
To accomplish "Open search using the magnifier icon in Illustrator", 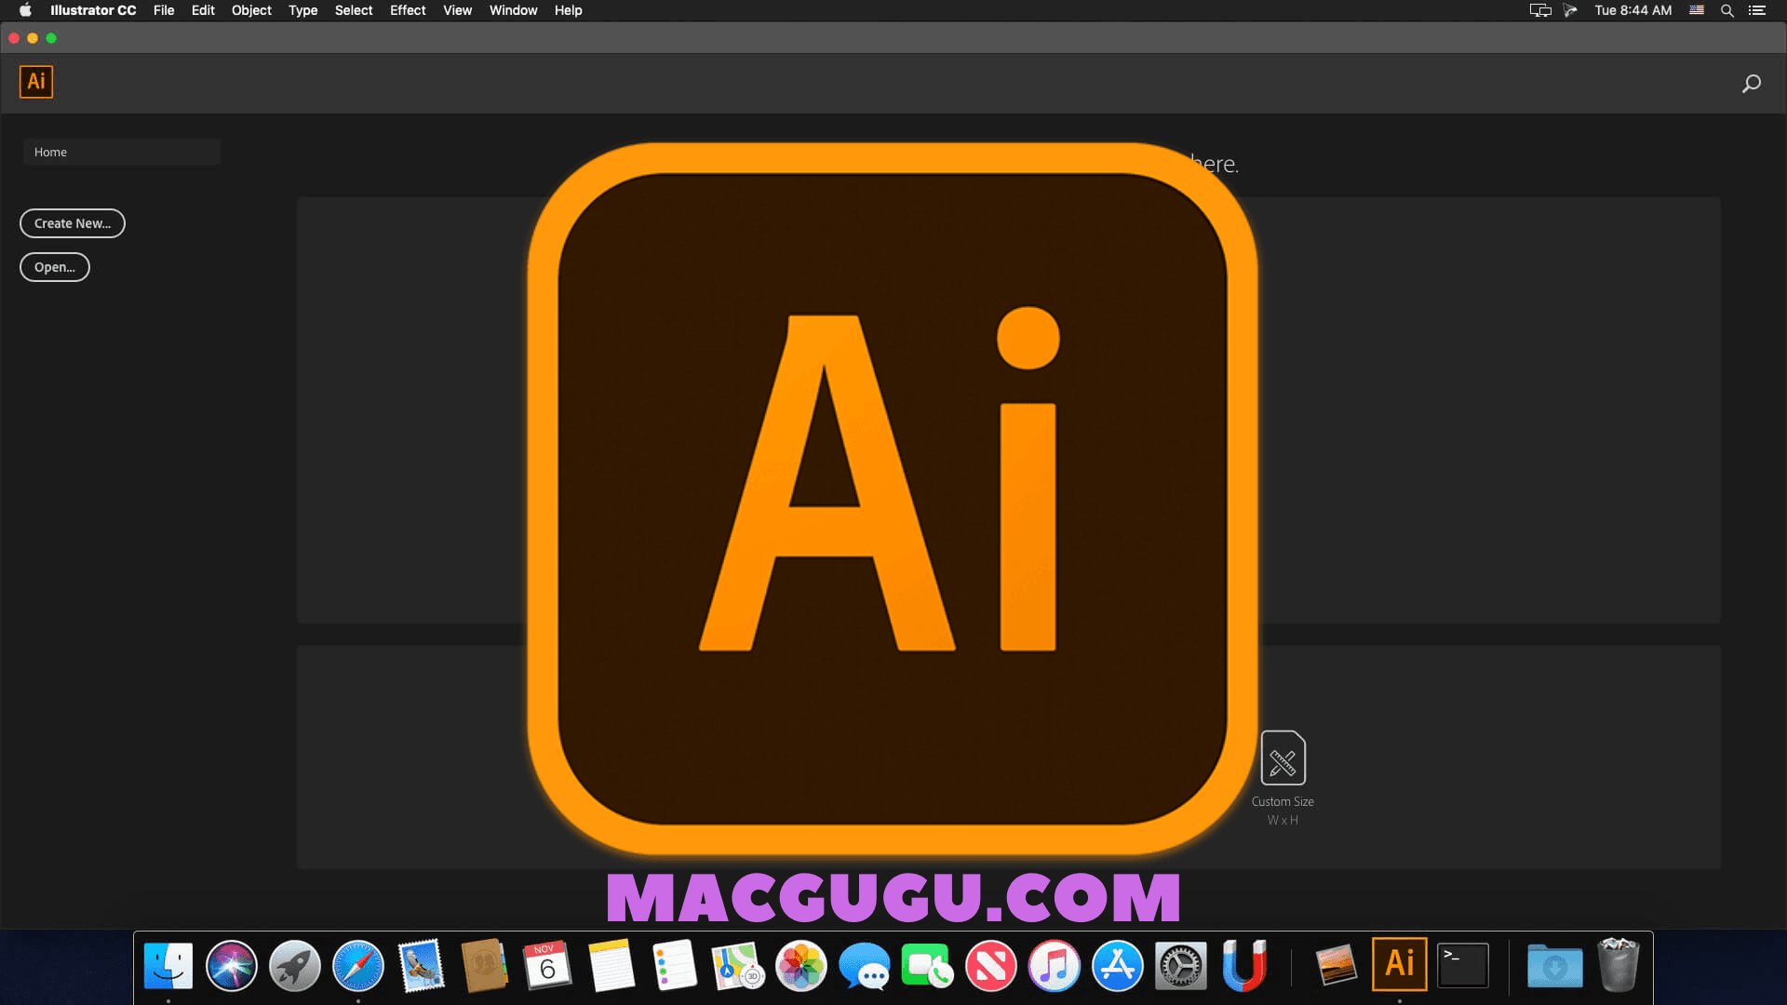I will coord(1752,82).
